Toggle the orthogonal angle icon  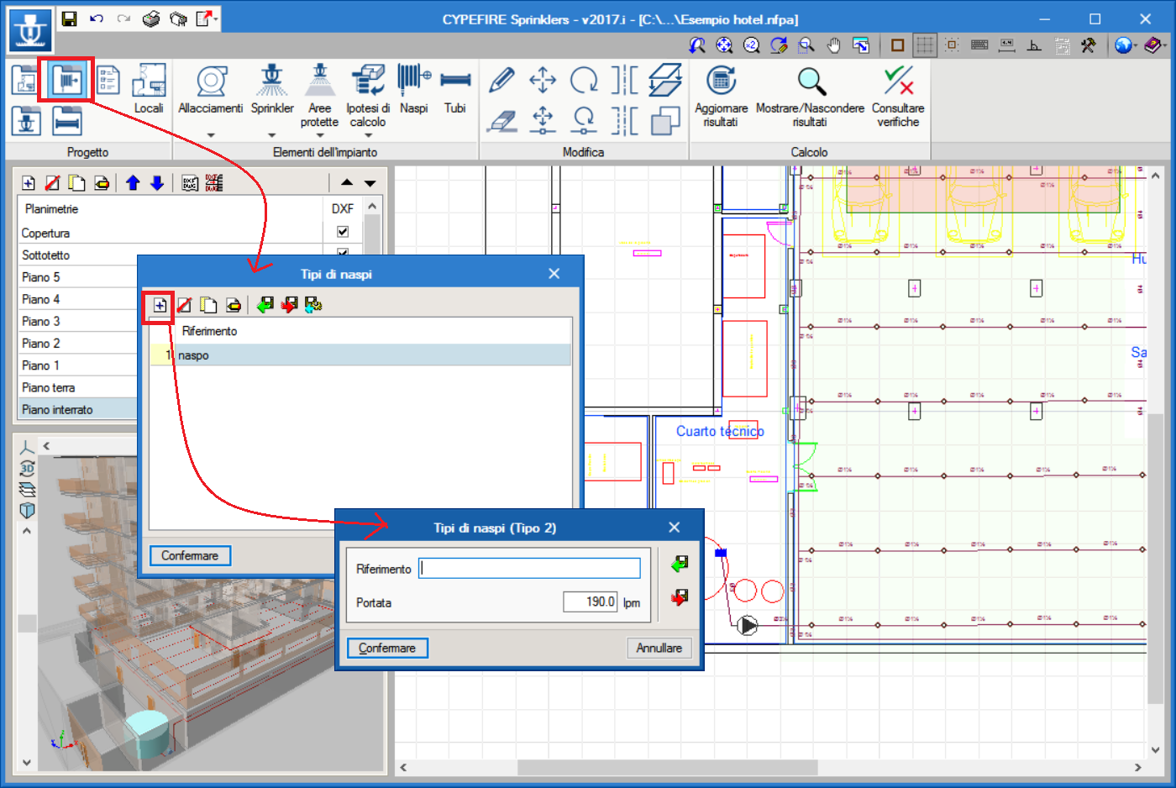[1035, 45]
